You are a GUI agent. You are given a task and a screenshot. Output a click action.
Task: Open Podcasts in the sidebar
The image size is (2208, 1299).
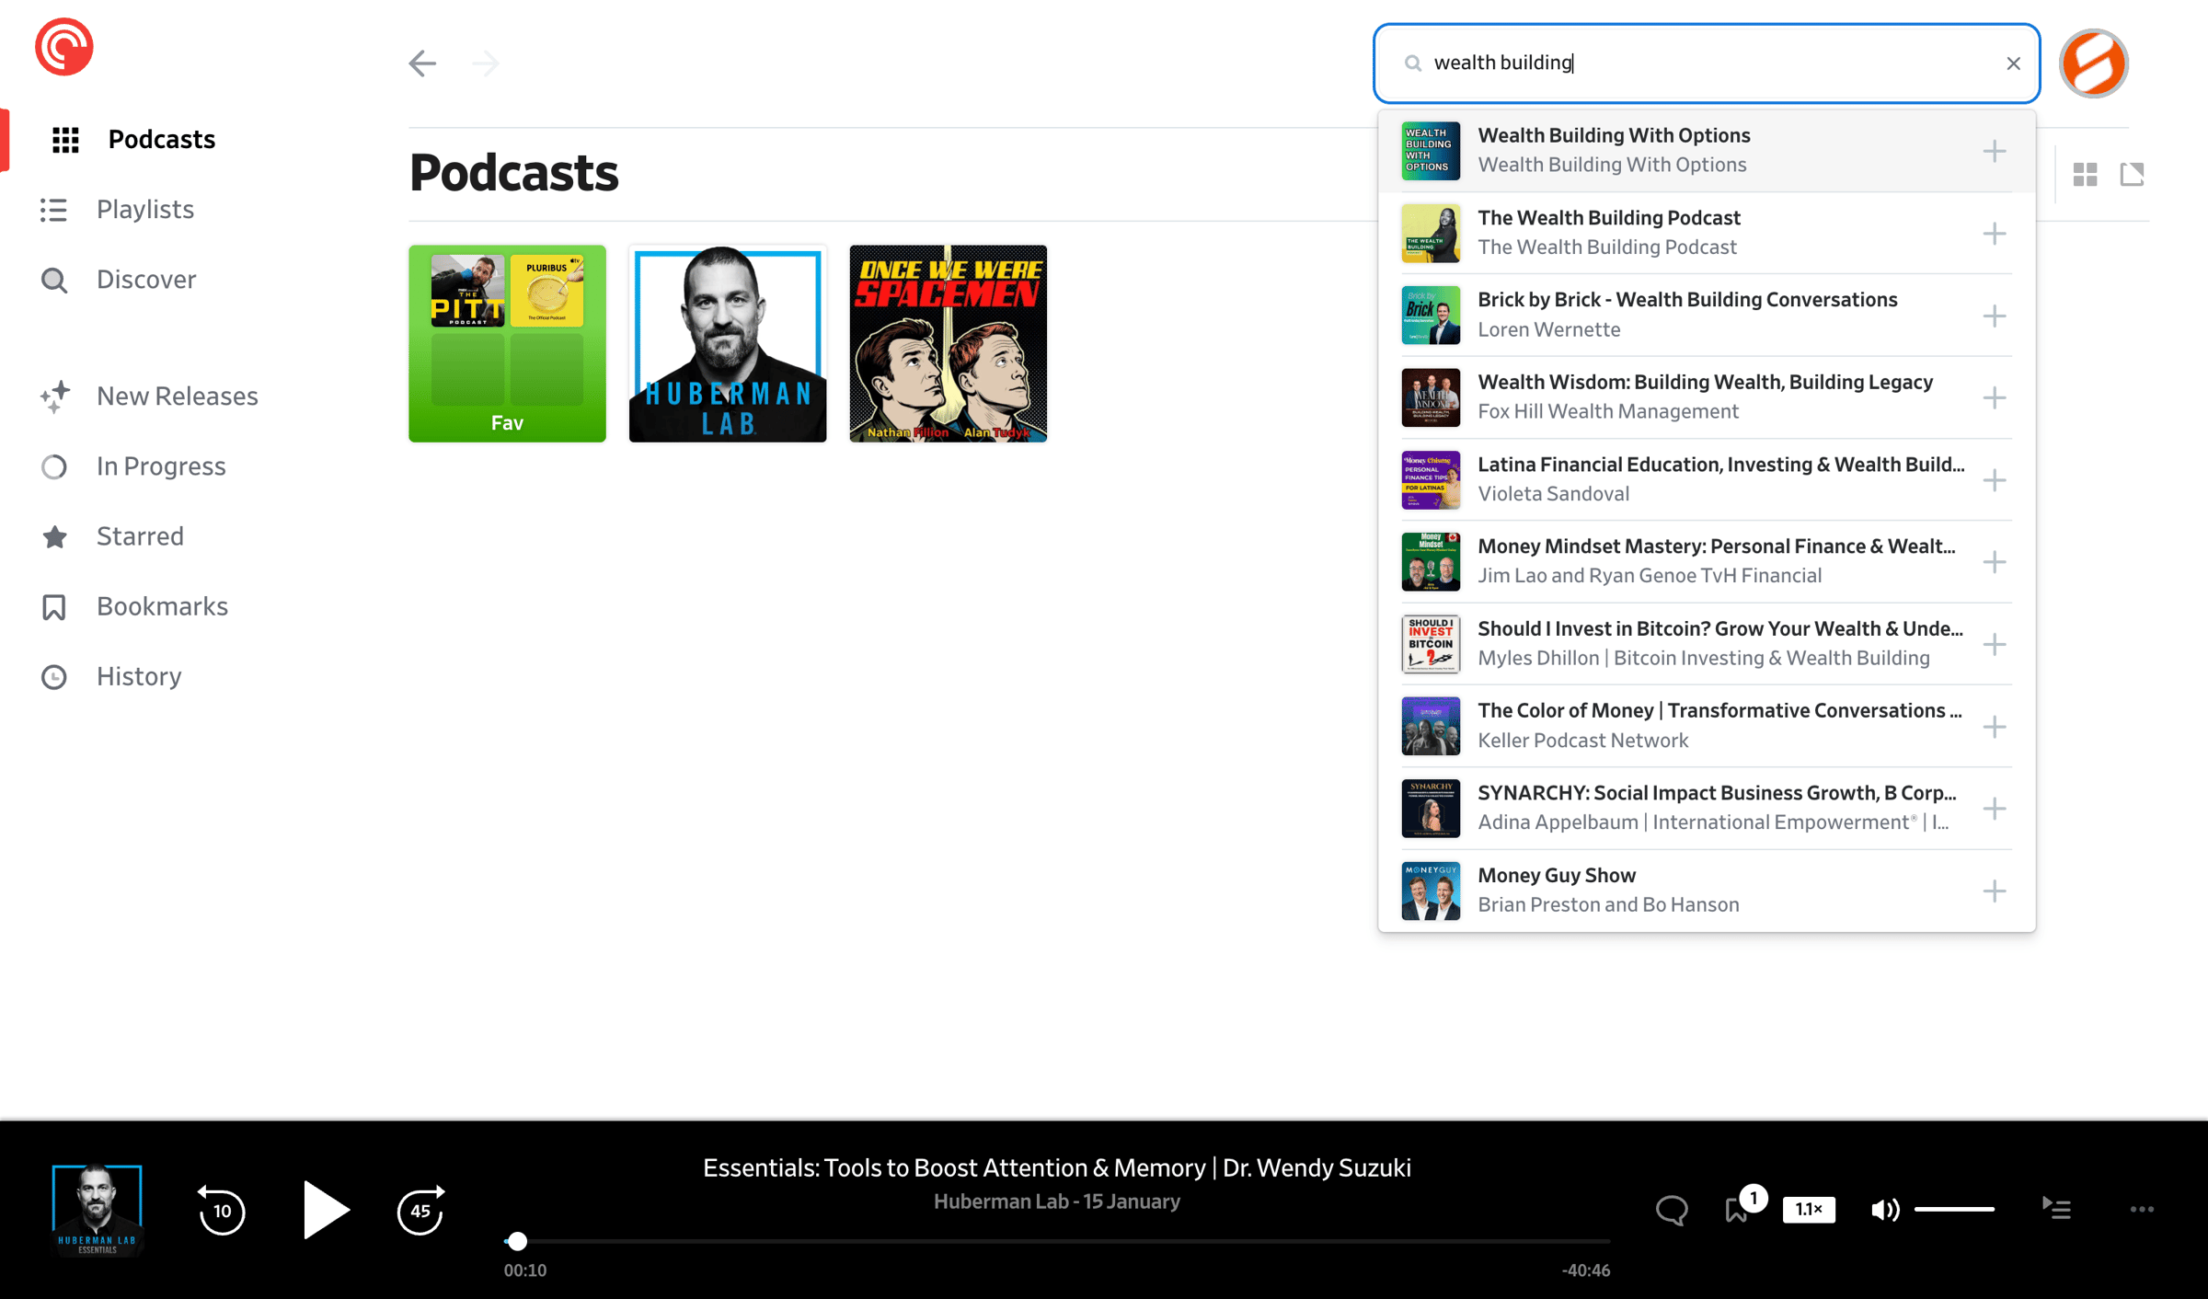[133, 139]
